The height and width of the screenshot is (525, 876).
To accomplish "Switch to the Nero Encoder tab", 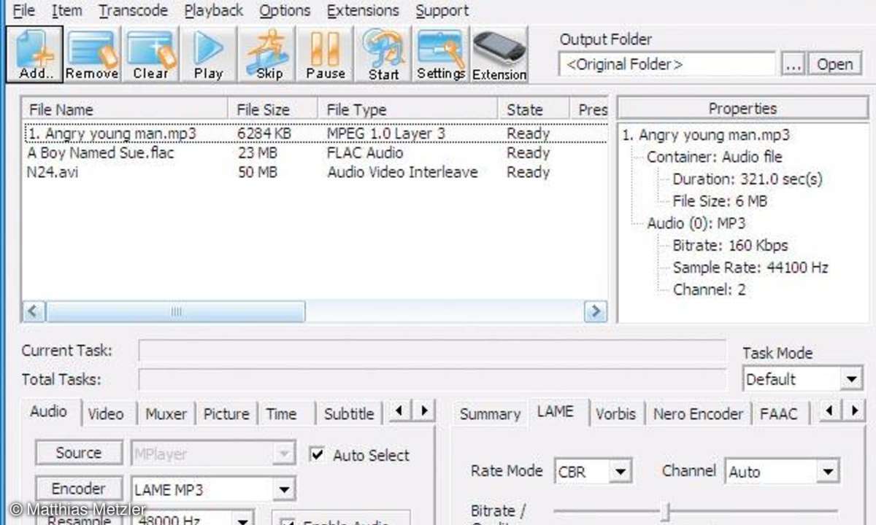I will tap(698, 414).
